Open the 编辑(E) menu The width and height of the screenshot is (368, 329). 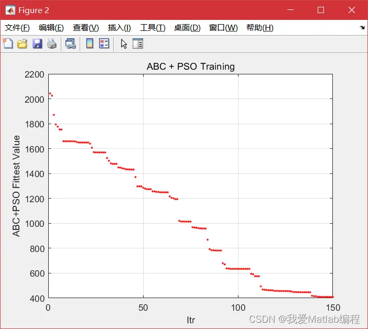coord(51,28)
